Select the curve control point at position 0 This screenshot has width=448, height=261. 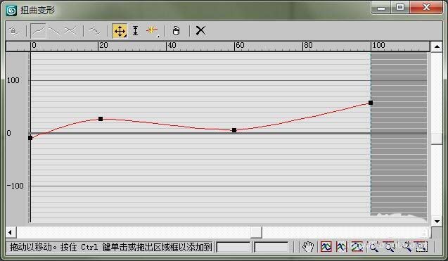tap(30, 138)
